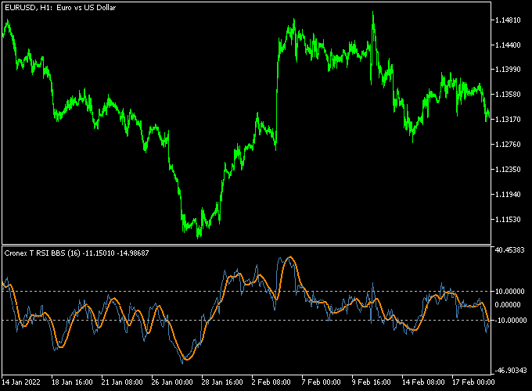This screenshot has height=391, width=532.
Task: Click the 1.13170 price label
Action: 508,120
